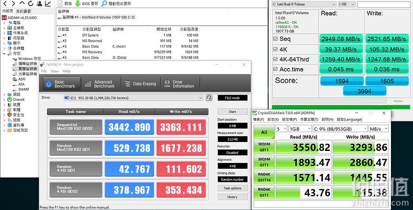Click TxBENCH Writing data Random number field
The height and width of the screenshot is (210, 413).
tap(233, 180)
